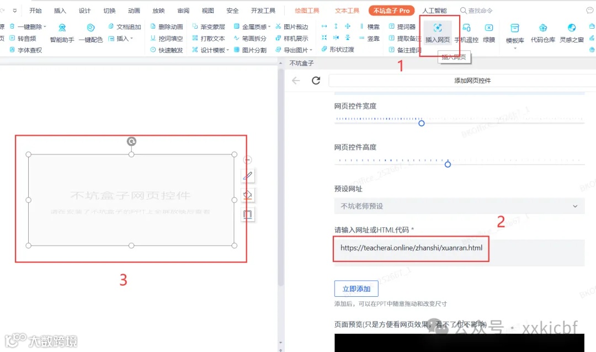
Task: Open the 人工智能 tab
Action: click(x=434, y=10)
